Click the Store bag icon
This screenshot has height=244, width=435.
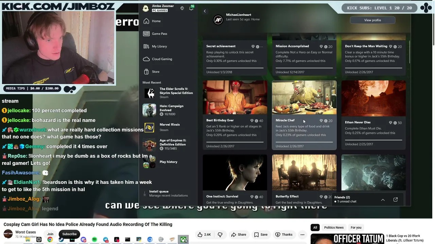tap(146, 72)
